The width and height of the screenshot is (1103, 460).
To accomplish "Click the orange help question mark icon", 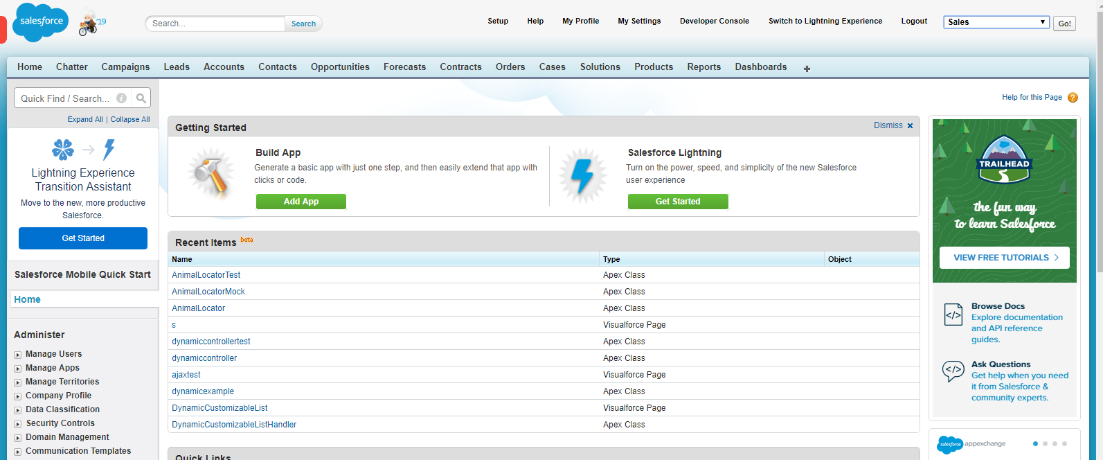I will pyautogui.click(x=1073, y=98).
